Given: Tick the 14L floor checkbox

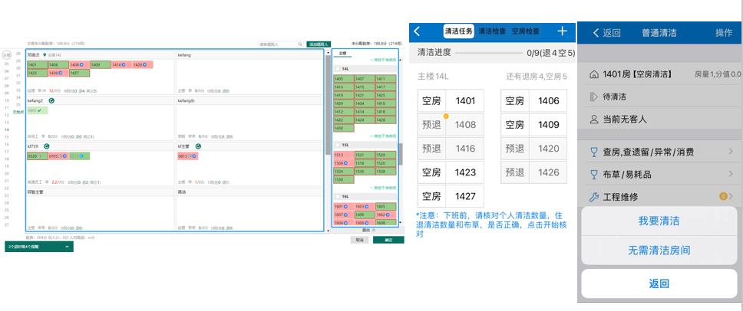Looking at the screenshot, I should pyautogui.click(x=336, y=69).
